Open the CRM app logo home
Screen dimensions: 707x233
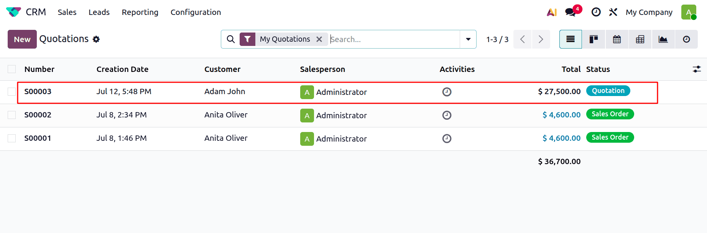[x=13, y=12]
